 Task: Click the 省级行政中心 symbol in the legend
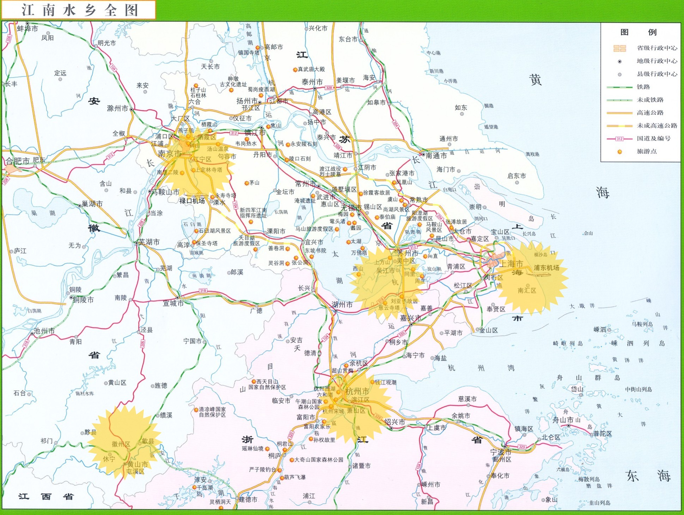619,48
